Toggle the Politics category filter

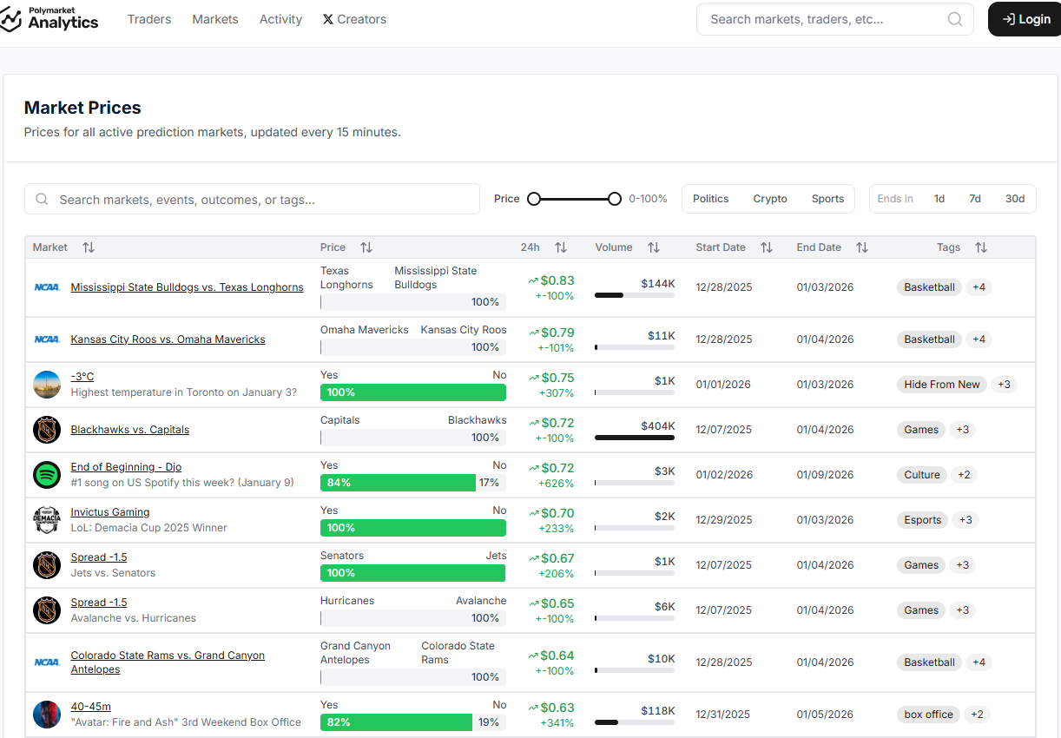[710, 199]
